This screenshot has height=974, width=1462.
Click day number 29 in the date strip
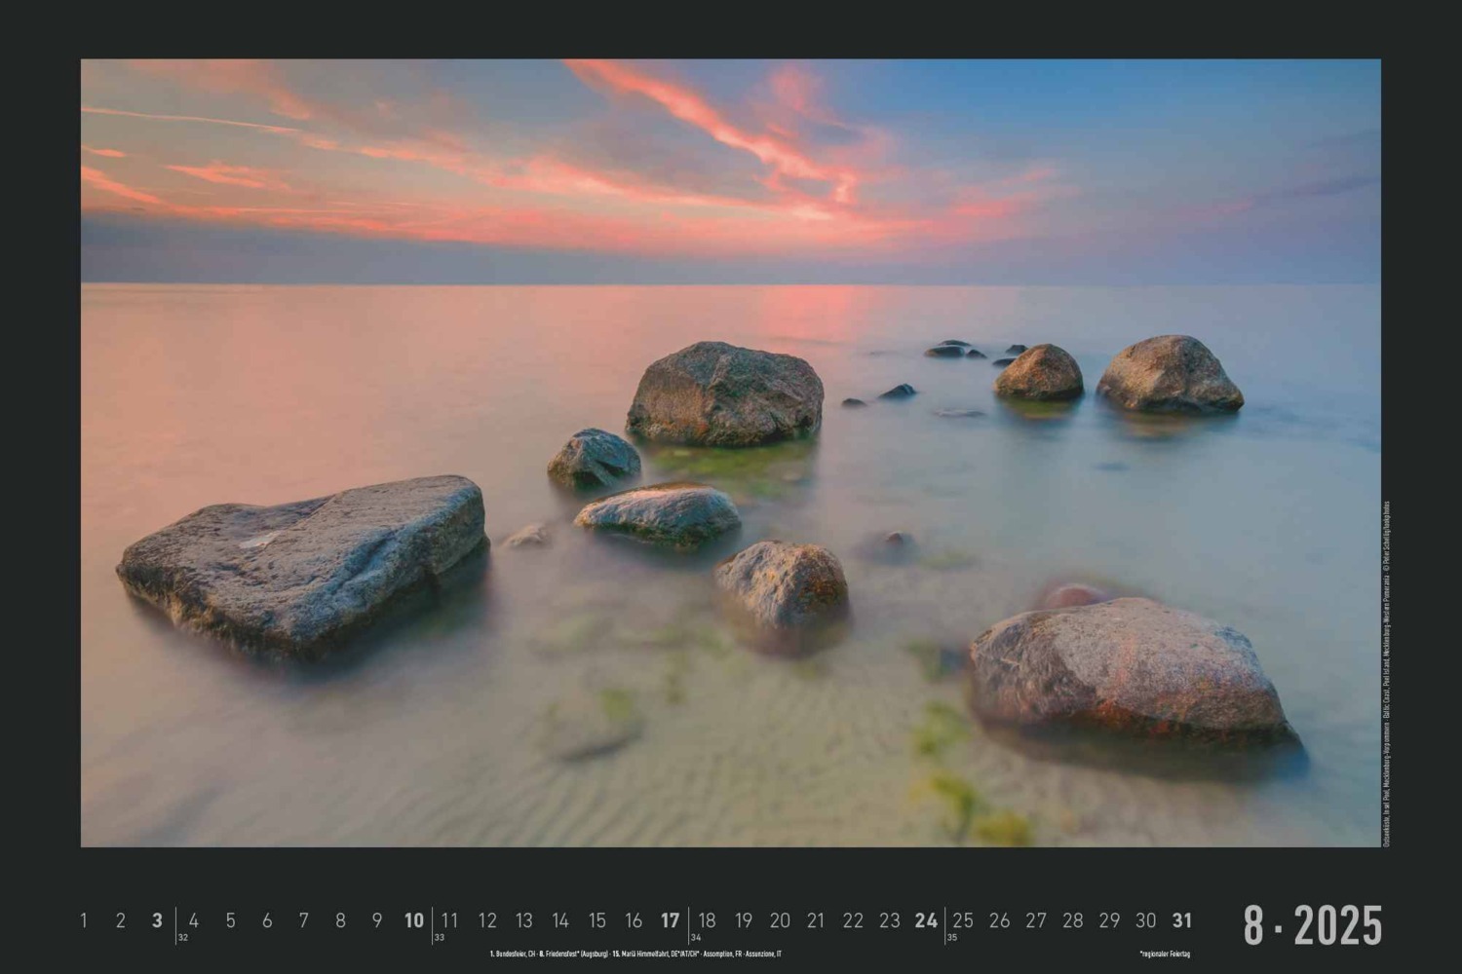1109,920
